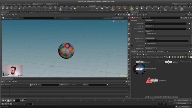Viewport: 192px width, 108px height.
Task: Open the Arnold menu
Action: [25, 4]
